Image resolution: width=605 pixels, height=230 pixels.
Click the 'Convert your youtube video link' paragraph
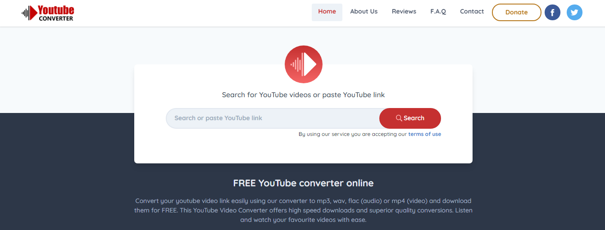pyautogui.click(x=303, y=210)
